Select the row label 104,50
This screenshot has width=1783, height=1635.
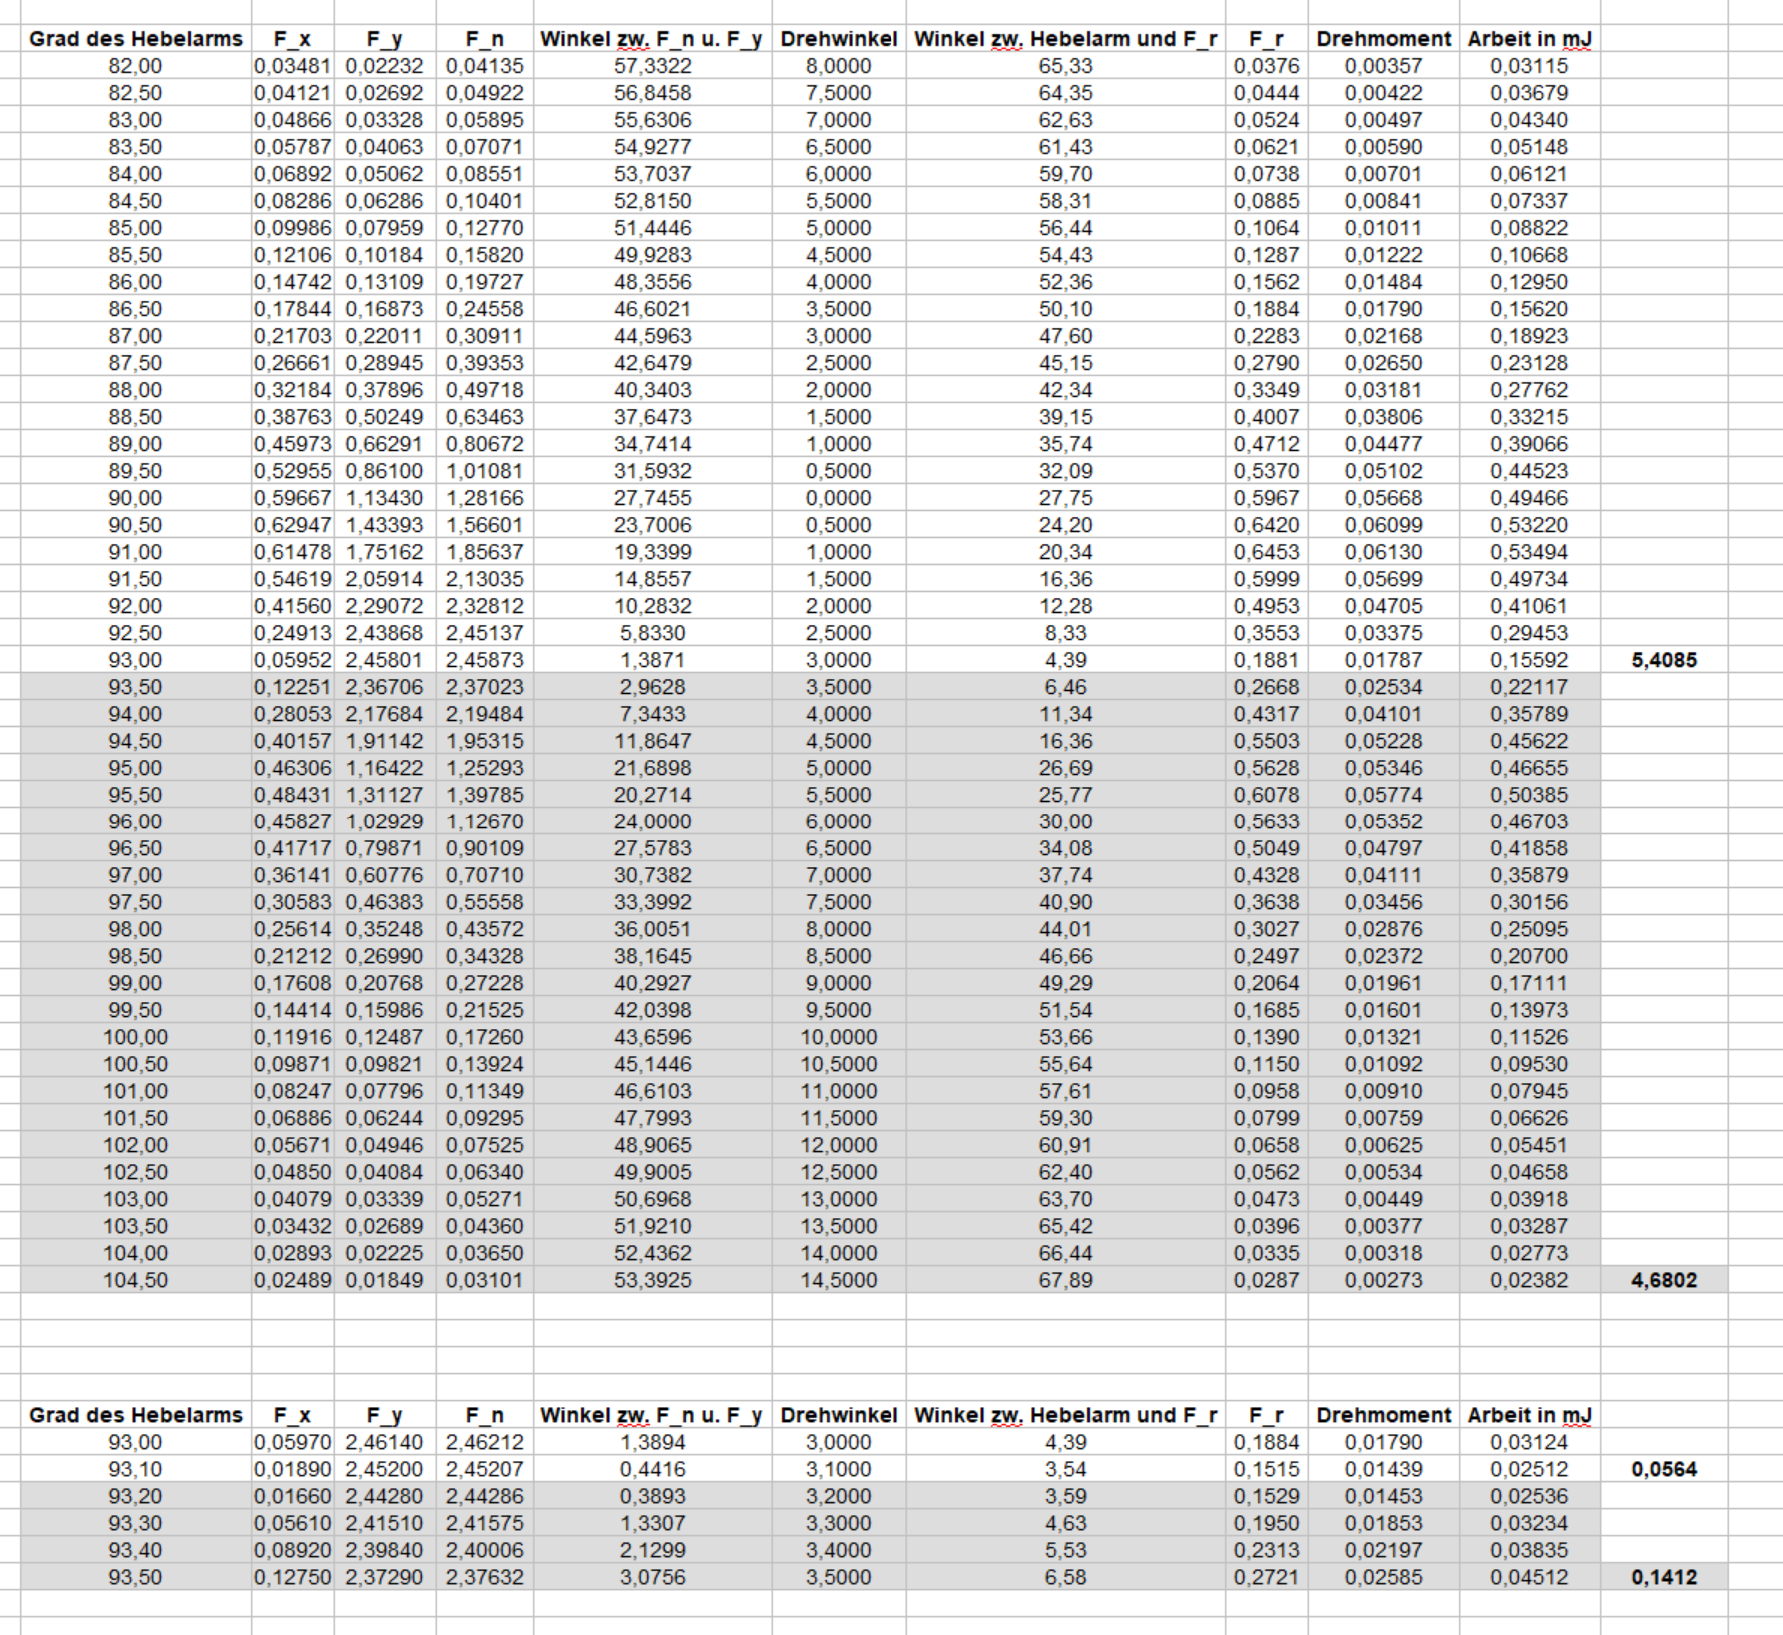pos(135,1280)
